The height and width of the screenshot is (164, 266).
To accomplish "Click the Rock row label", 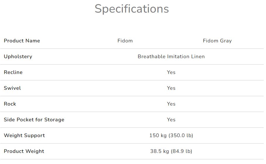I will [x=10, y=104].
